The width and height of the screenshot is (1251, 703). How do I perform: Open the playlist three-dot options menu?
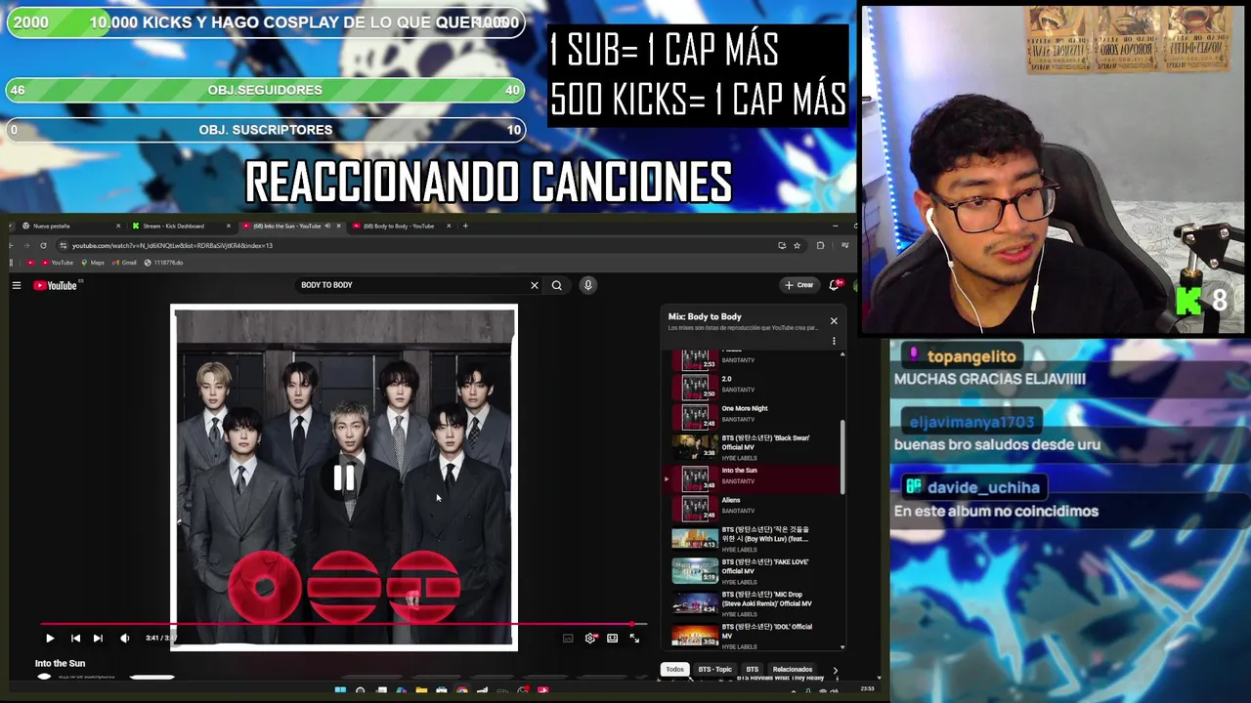[834, 342]
